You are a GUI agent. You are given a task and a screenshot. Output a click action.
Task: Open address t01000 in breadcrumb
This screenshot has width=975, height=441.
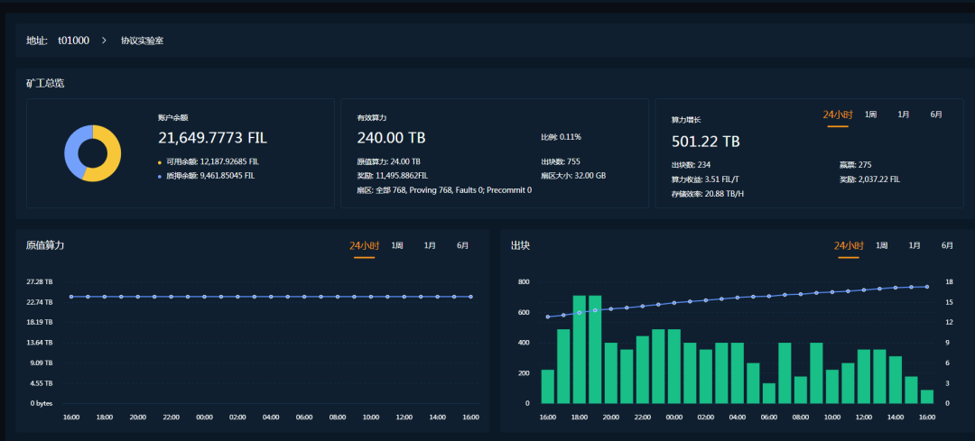click(x=73, y=41)
